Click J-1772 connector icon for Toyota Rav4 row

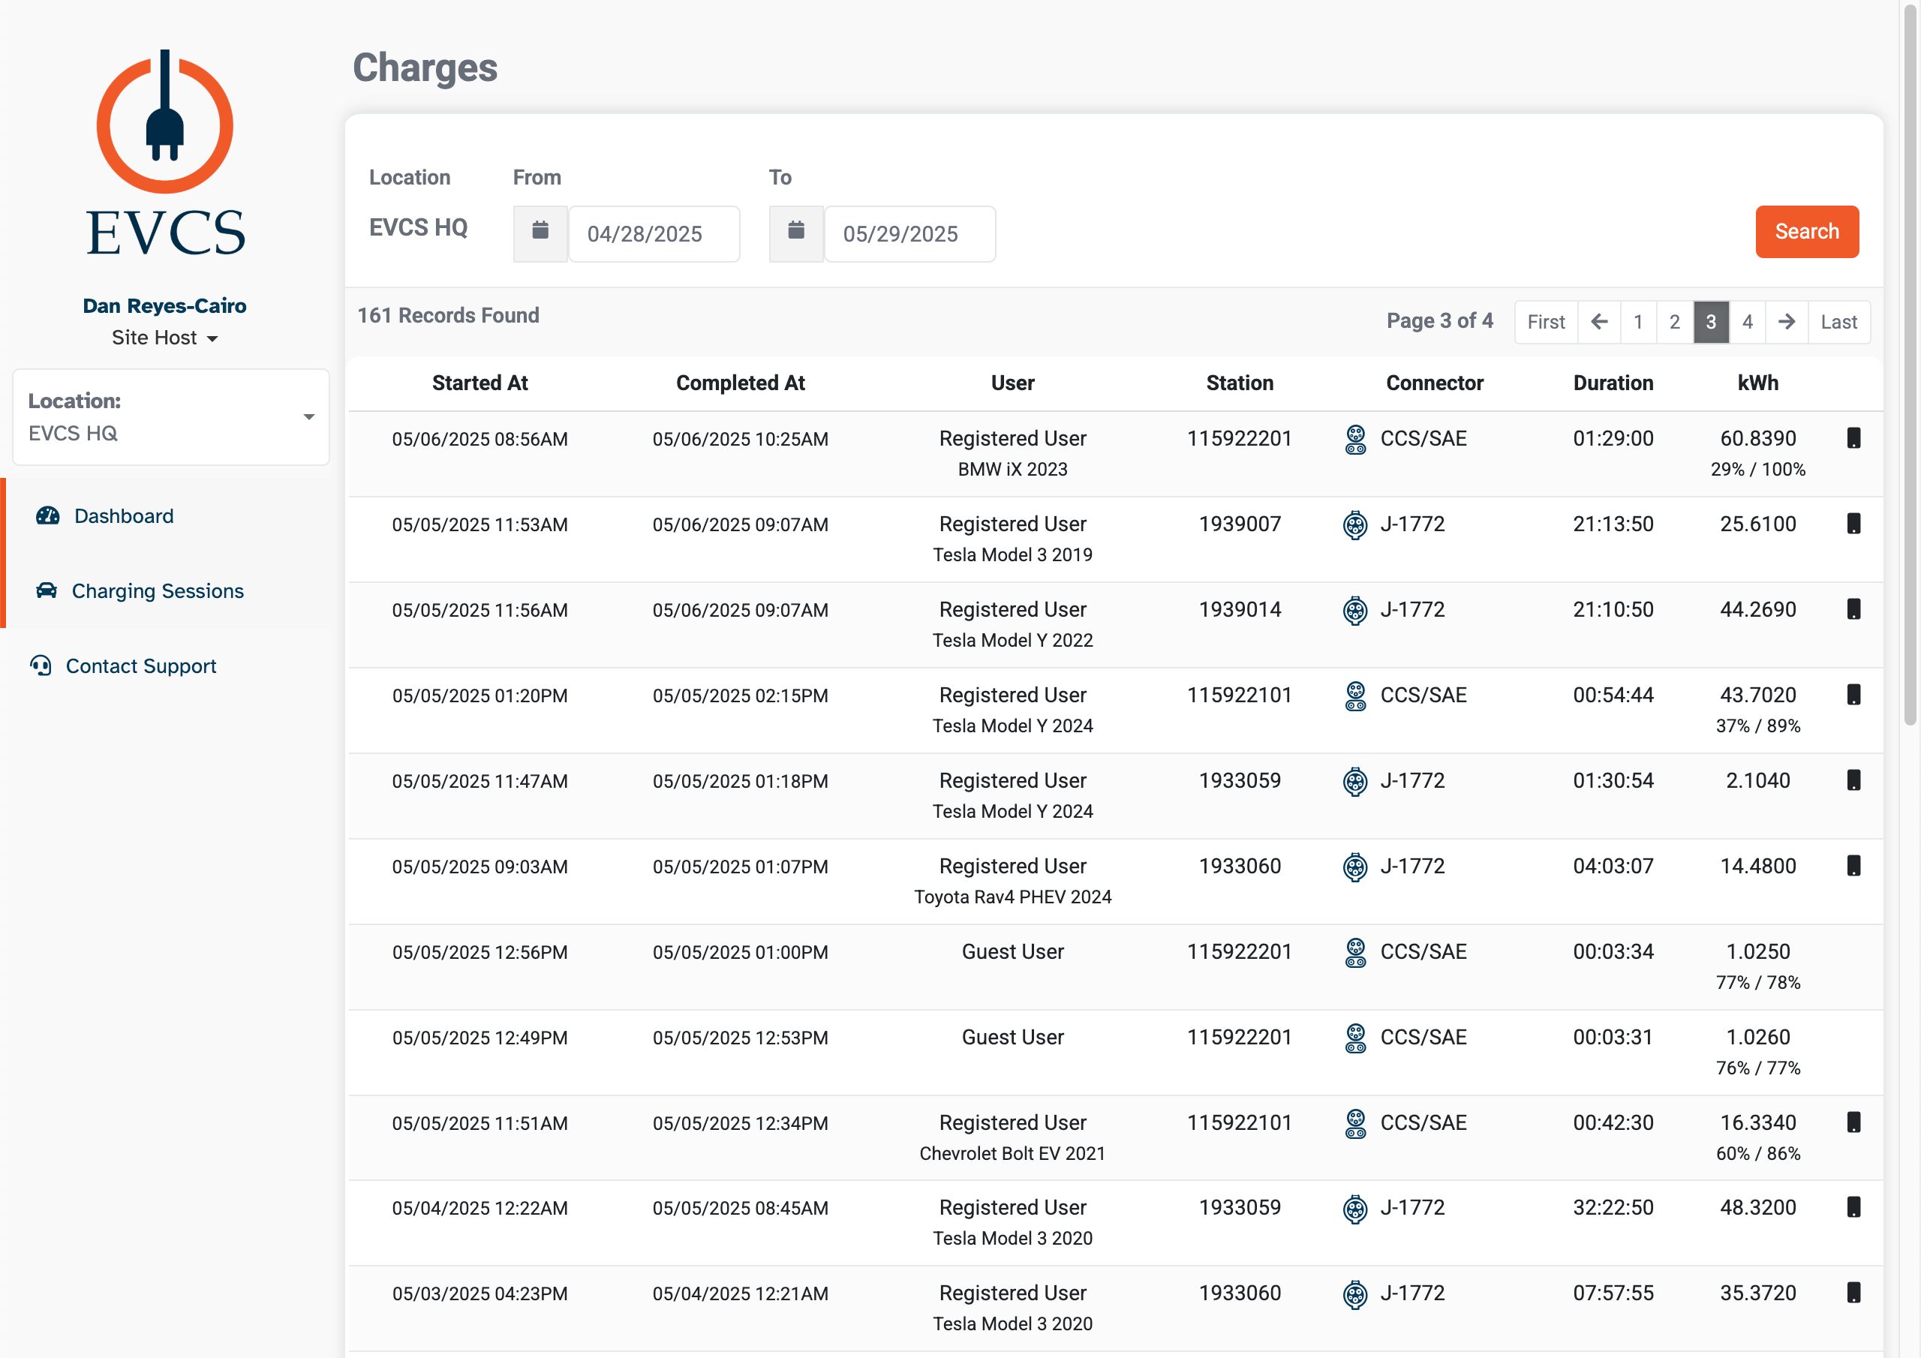[x=1354, y=867]
